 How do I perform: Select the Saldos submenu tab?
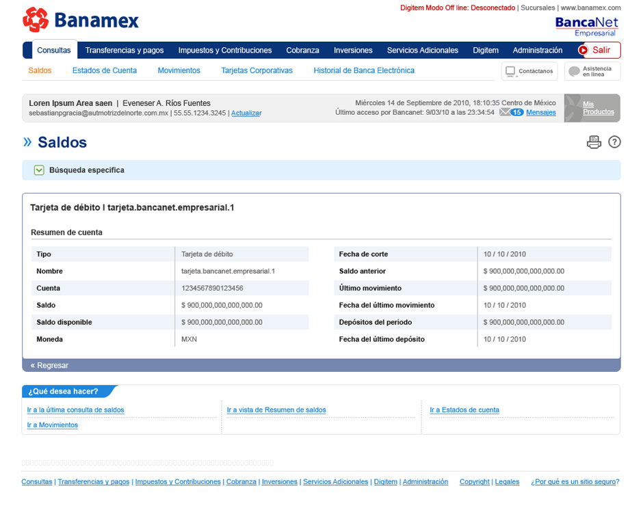(40, 70)
